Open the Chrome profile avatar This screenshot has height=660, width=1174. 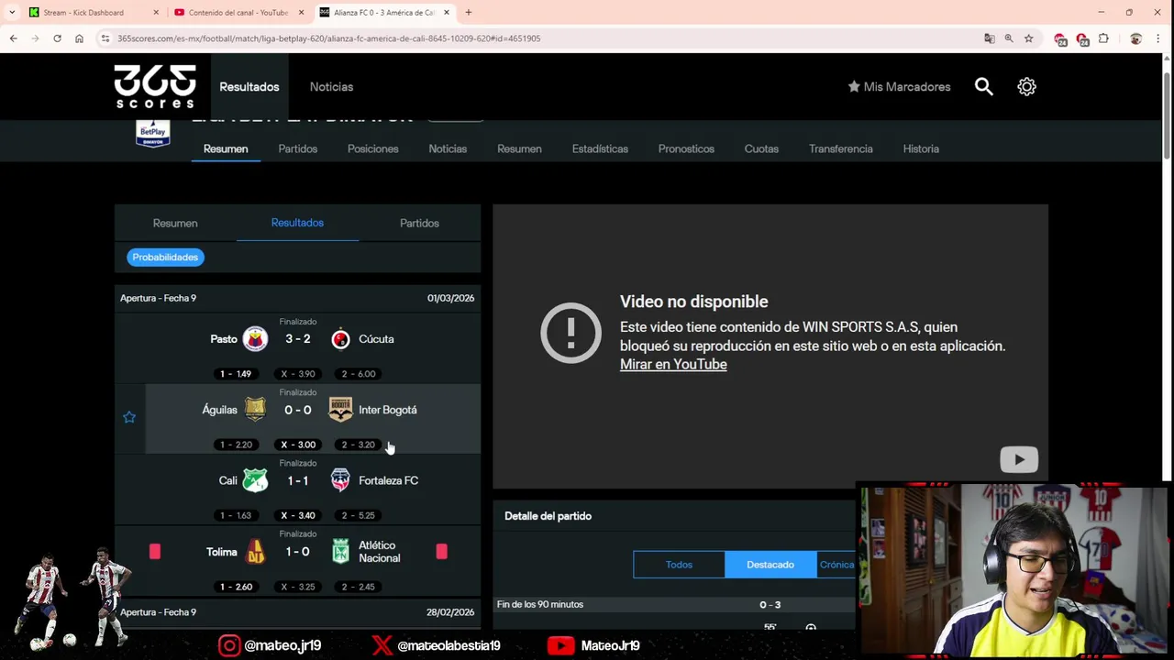click(1135, 38)
